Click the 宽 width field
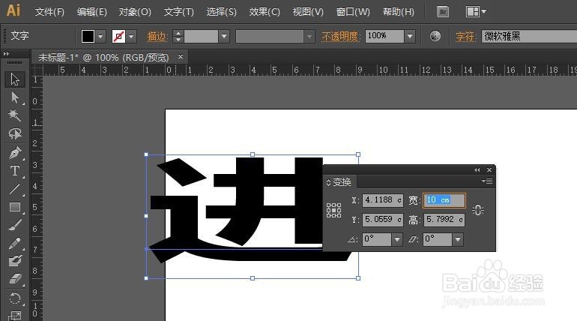 (x=444, y=200)
